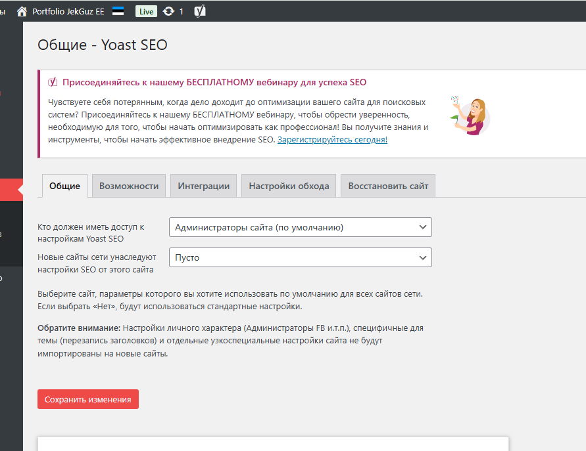The image size is (586, 451).
Task: Click the updates refresh icon in admin bar
Action: click(x=168, y=12)
